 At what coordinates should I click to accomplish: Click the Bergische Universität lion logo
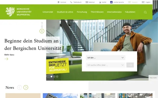10,12
